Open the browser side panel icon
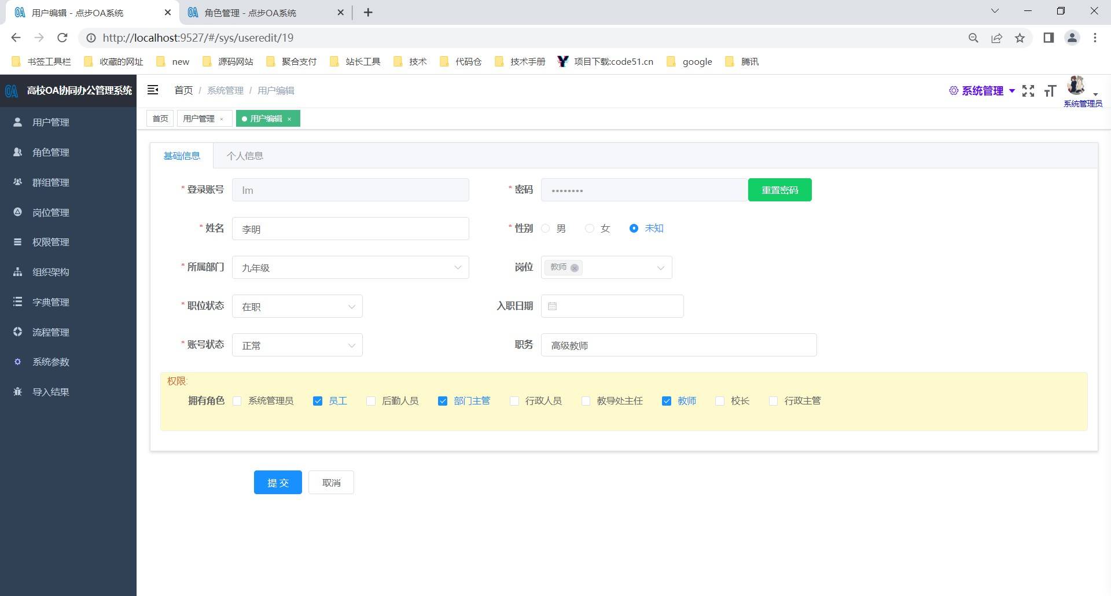This screenshot has height=596, width=1111. pos(1049,38)
